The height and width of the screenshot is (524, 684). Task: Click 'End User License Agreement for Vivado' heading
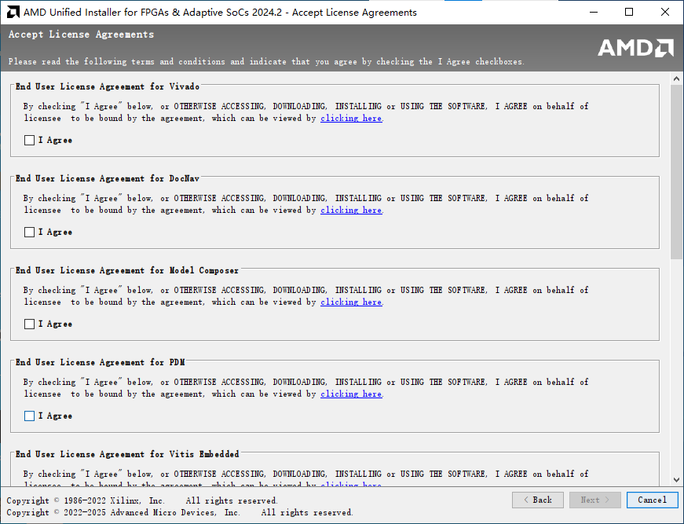108,87
